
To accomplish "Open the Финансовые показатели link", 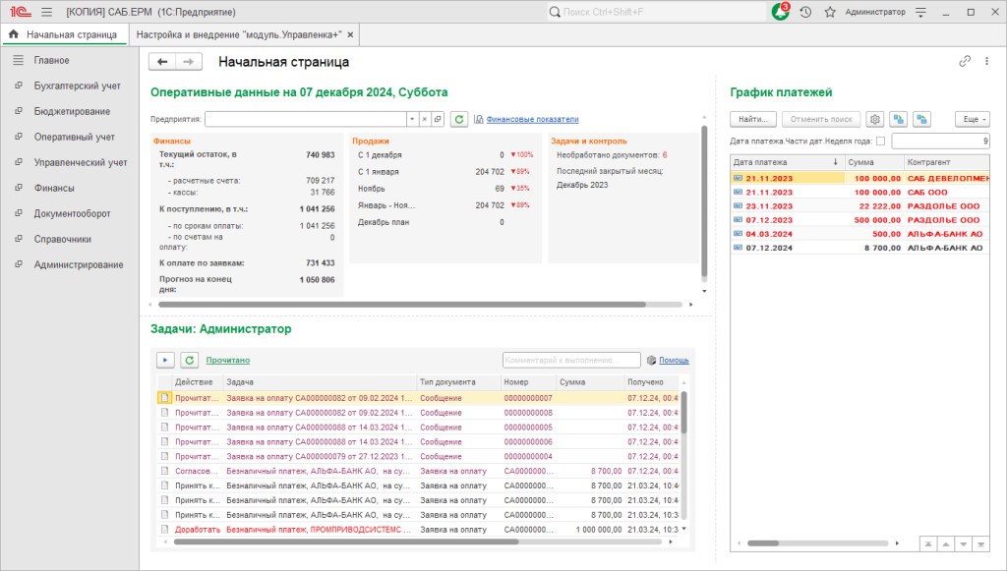I will click(x=532, y=119).
